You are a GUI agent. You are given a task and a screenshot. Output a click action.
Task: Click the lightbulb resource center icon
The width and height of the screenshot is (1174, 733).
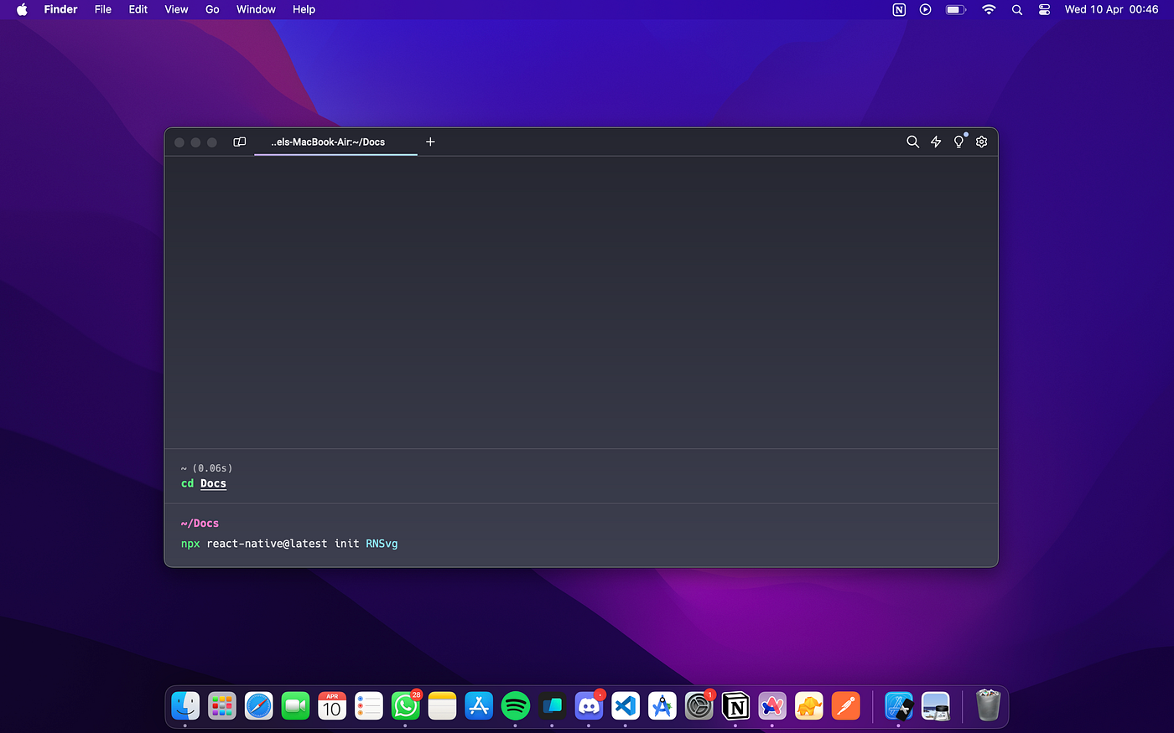tap(959, 142)
